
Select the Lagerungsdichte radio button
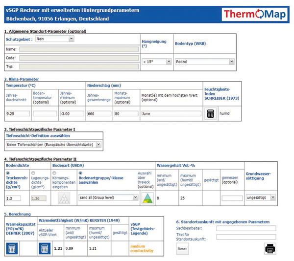click(33, 173)
